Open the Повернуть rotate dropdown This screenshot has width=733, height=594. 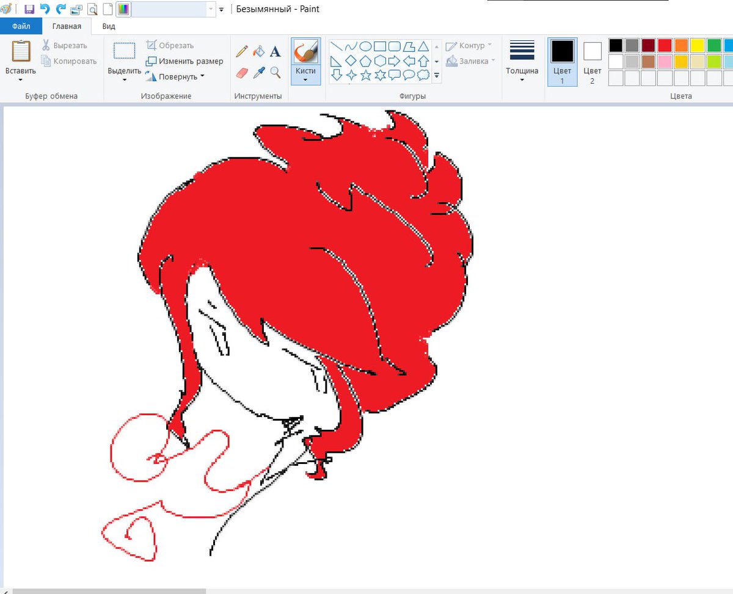[x=175, y=77]
